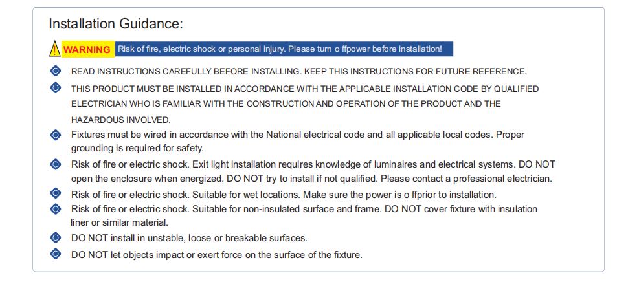Click the yellow warning triangle icon

click(x=54, y=49)
